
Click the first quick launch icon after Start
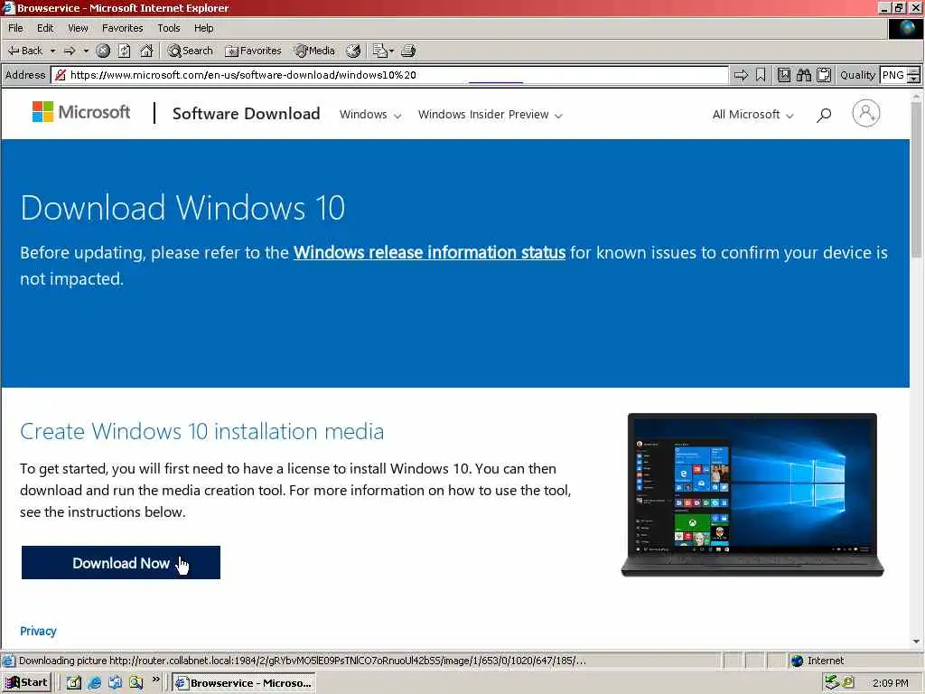pos(74,683)
